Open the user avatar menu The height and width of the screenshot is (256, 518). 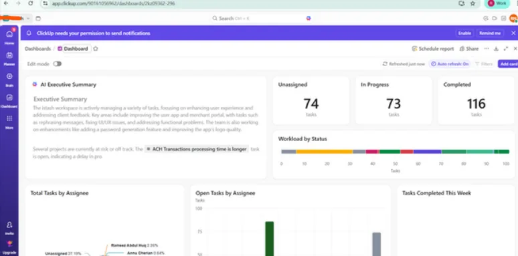tap(513, 19)
